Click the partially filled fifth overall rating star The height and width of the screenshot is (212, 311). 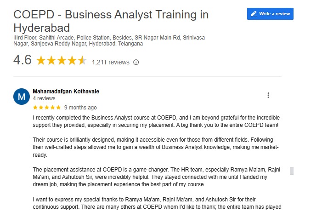[82, 61]
